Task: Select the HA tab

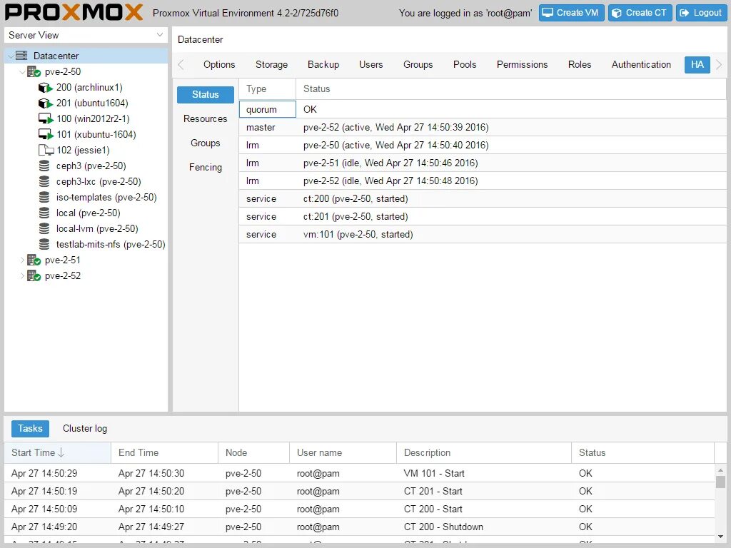Action: tap(697, 65)
